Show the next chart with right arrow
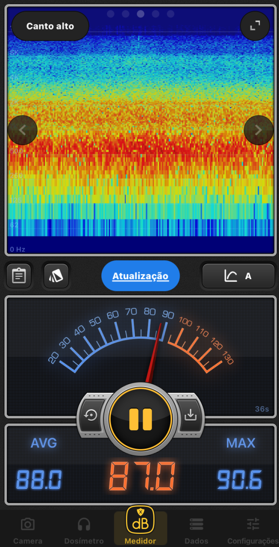 pos(258,130)
